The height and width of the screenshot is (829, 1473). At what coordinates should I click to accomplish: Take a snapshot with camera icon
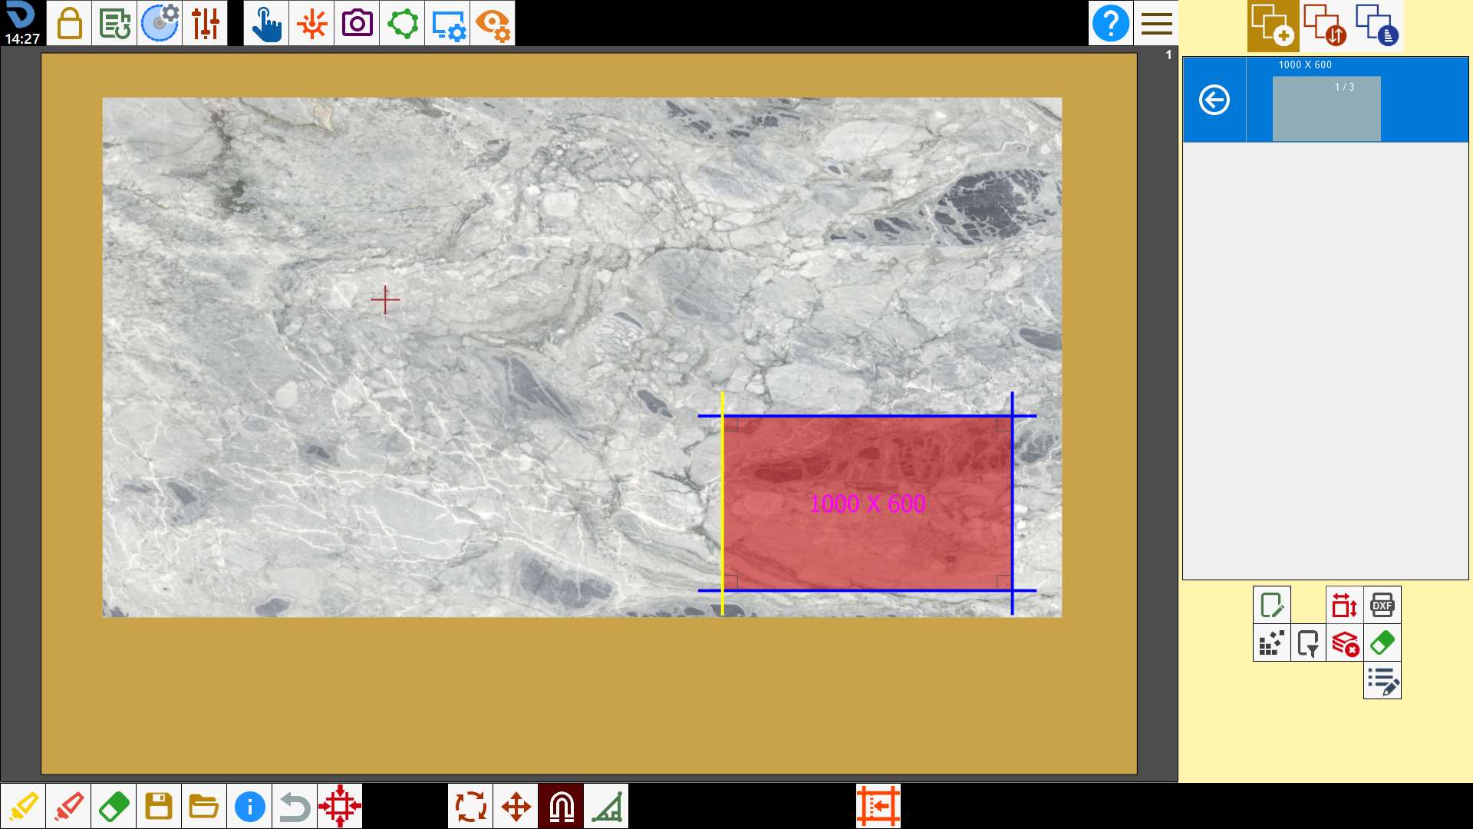357,23
